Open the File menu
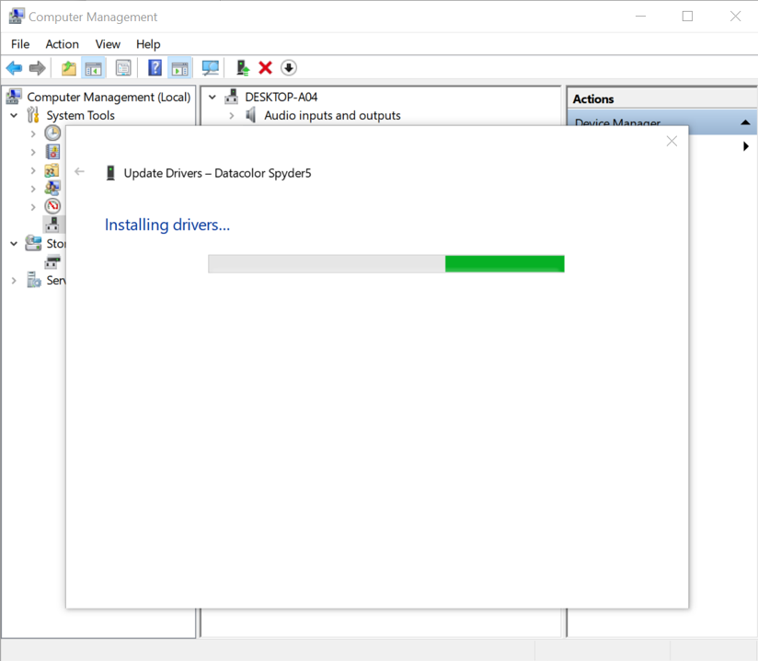The image size is (758, 661). pyautogui.click(x=20, y=44)
